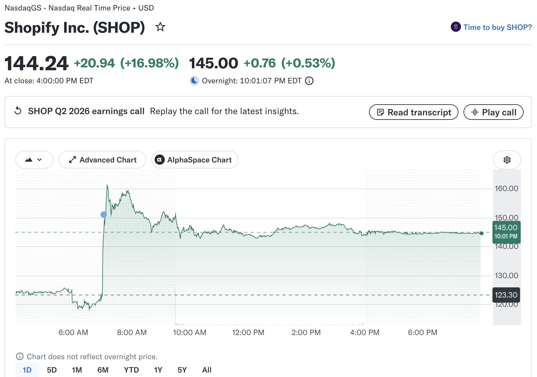537x377 pixels.
Task: Click the +0.76 (+0.53%) overnight change
Action: [x=289, y=63]
